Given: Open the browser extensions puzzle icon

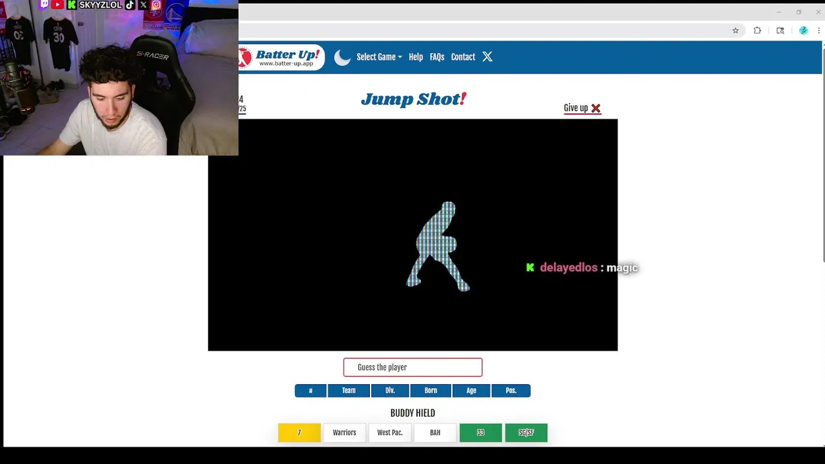Looking at the screenshot, I should pyautogui.click(x=757, y=30).
